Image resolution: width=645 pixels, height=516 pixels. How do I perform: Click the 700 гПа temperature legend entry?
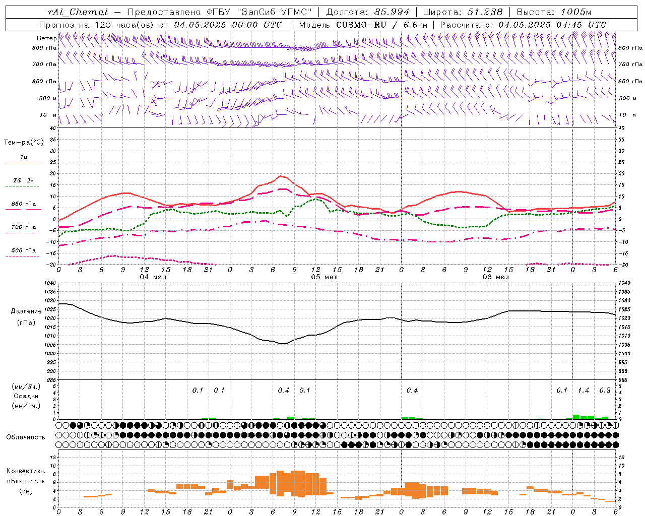pos(24,227)
